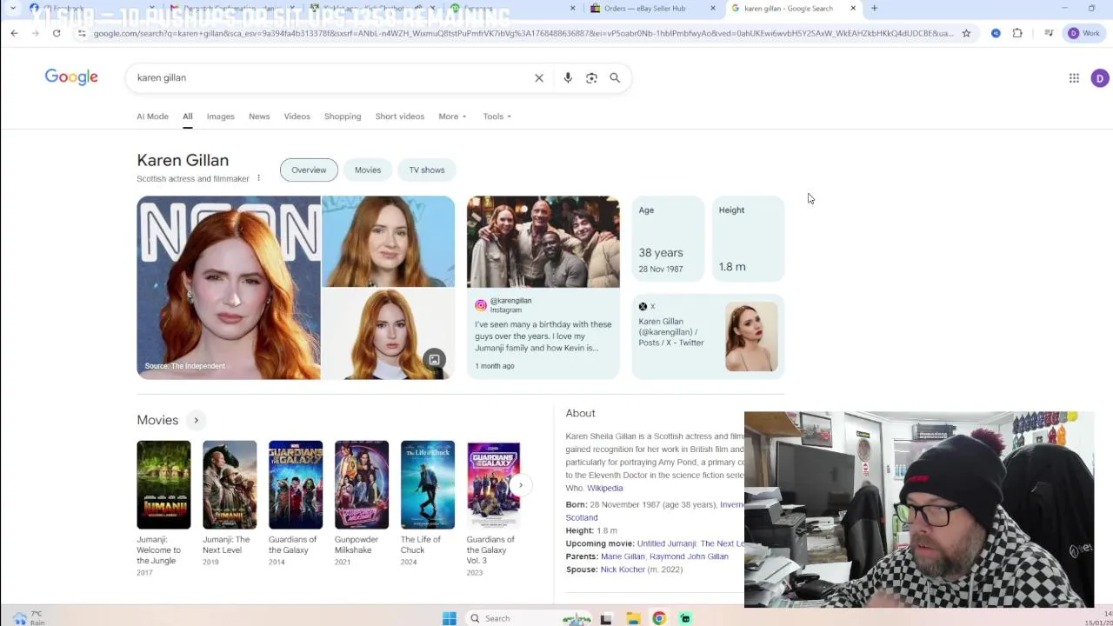Image resolution: width=1113 pixels, height=626 pixels.
Task: Expand the Movies section arrow
Action: pos(196,420)
